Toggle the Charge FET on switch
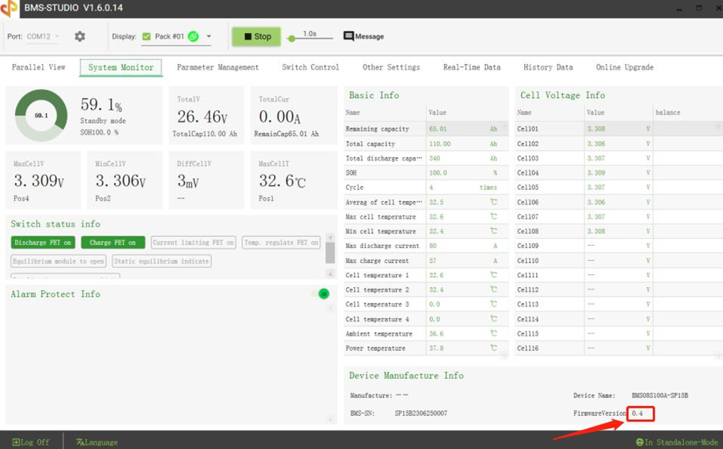The image size is (723, 449). tap(113, 242)
